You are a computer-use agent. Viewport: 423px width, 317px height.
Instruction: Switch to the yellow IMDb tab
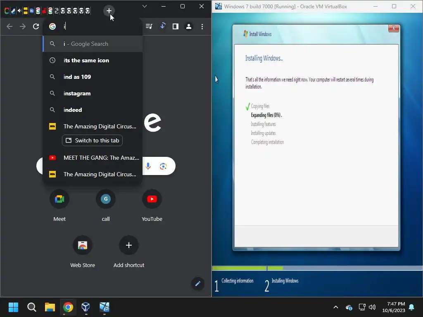click(25, 11)
